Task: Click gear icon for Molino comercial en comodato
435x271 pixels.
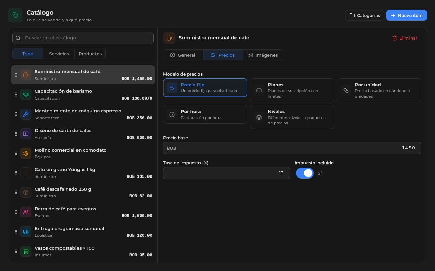Action: click(x=26, y=153)
